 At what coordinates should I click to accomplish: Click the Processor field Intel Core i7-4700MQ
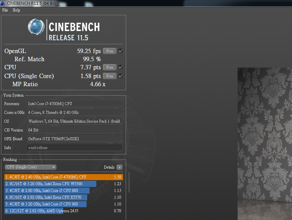click(74, 104)
